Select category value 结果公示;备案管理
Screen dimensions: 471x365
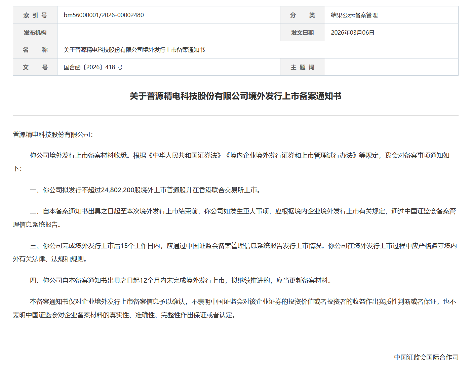[354, 15]
